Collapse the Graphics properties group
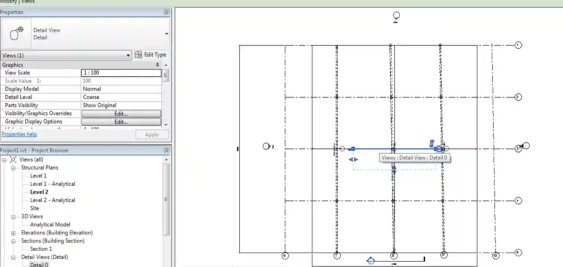This screenshot has width=563, height=267. coord(157,65)
